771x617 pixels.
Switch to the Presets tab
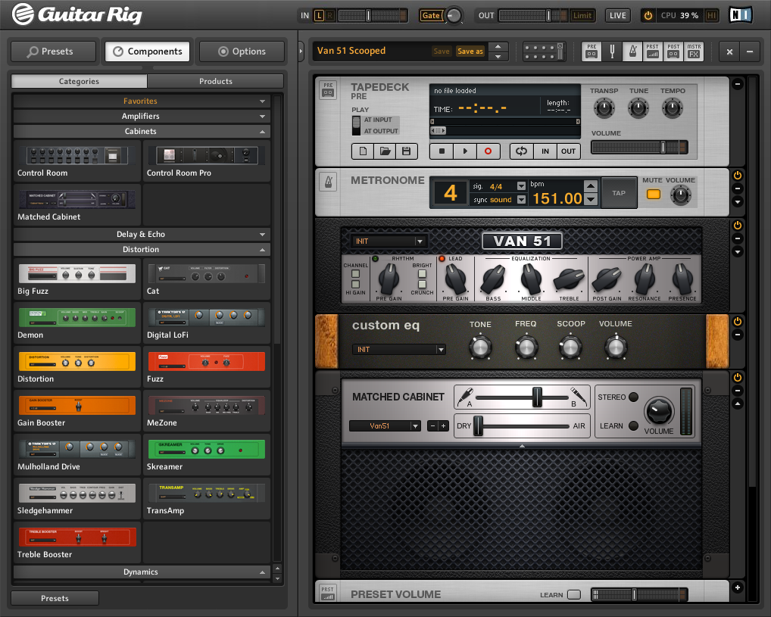point(53,51)
